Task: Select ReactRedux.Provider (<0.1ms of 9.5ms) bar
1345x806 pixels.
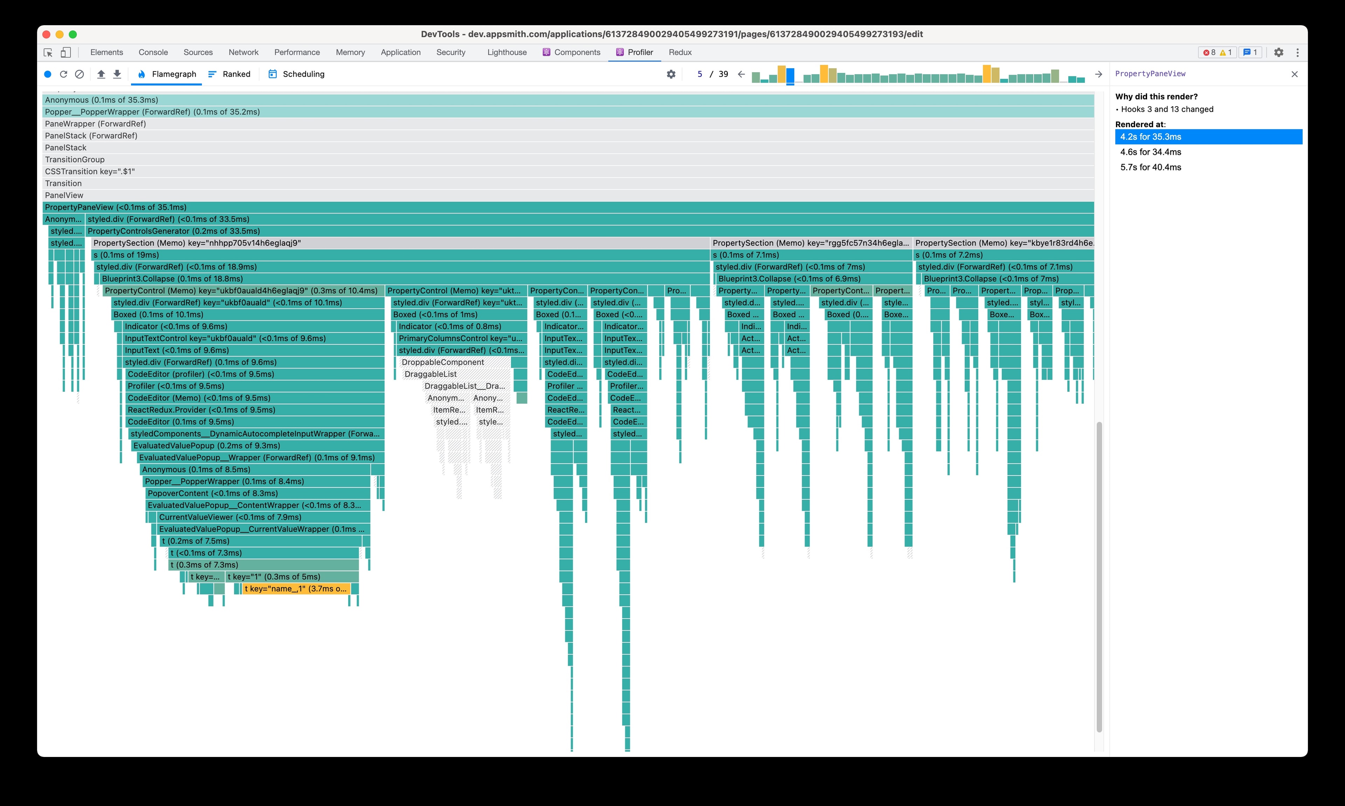Action: [255, 410]
